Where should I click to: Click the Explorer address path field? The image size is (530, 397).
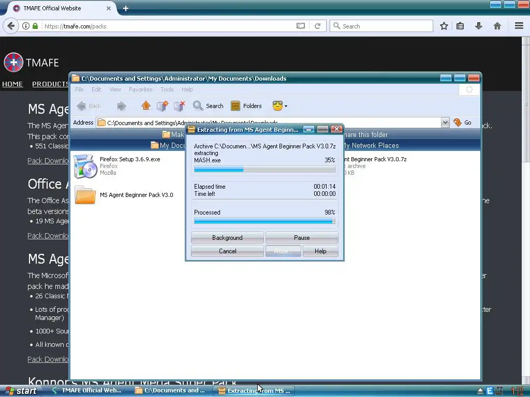pos(269,123)
